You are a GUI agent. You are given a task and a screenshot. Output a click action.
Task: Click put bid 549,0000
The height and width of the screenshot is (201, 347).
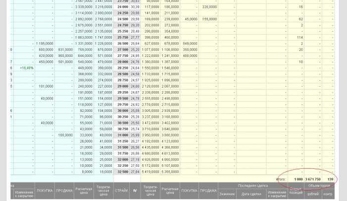point(190,44)
